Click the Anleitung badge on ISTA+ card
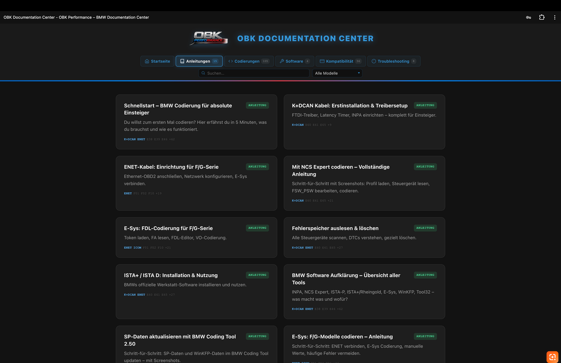 (x=257, y=275)
